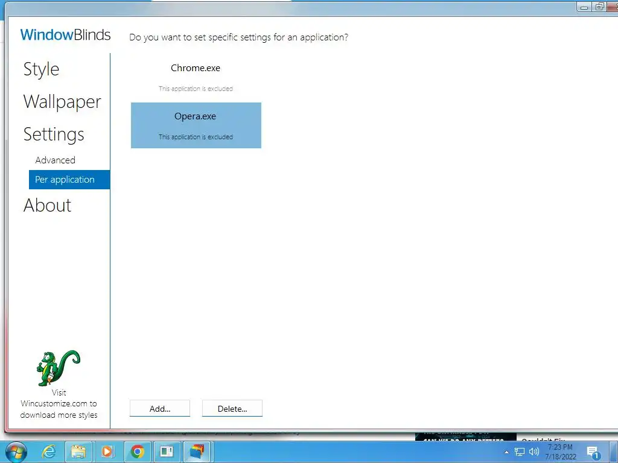Click the green gecko mascot icon
Viewport: 618px width, 463px height.
59,368
